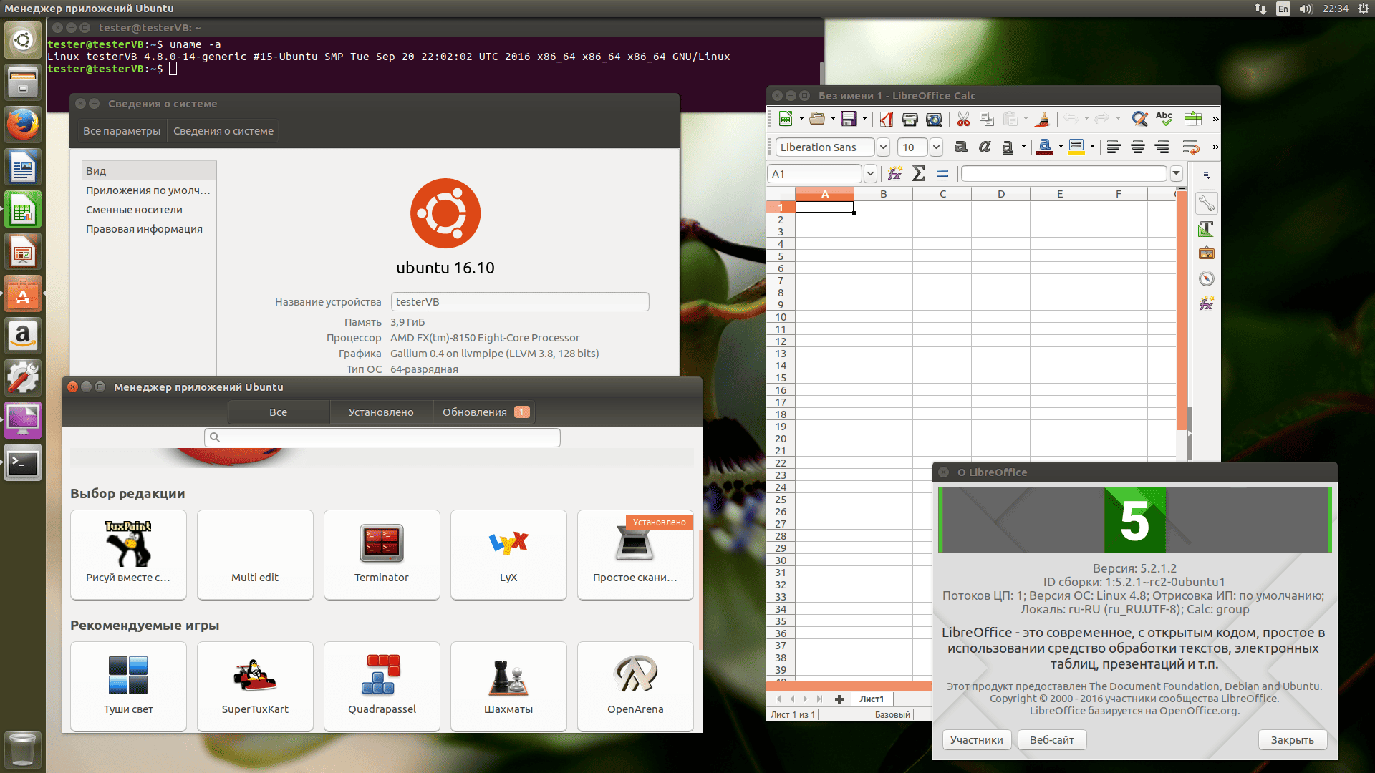Expand the formula bar arrow
This screenshot has height=773, width=1375.
[1176, 173]
